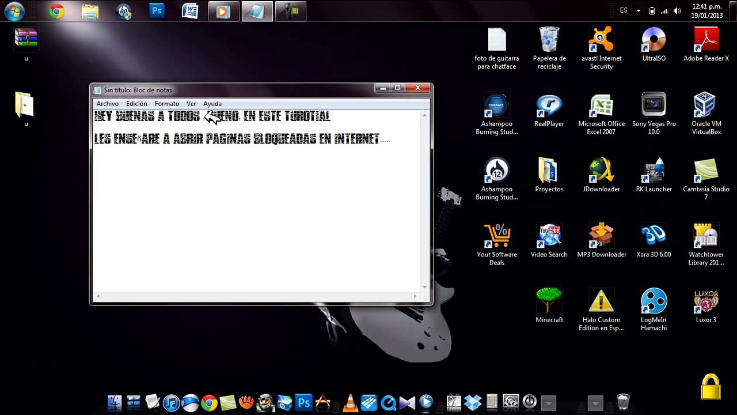
Task: Select the RK Launcher shortcut
Action: click(654, 175)
